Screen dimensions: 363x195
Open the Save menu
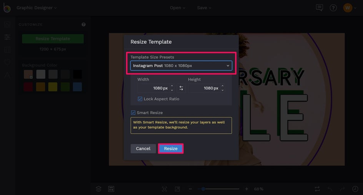click(204, 8)
